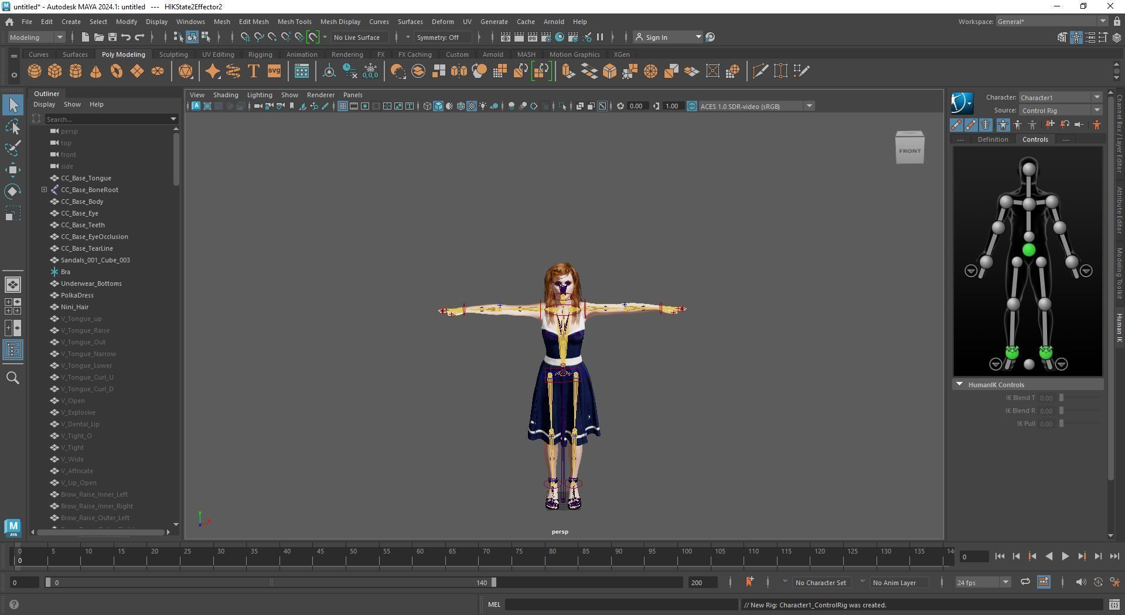Click the range slider end handle at 140

click(x=494, y=582)
